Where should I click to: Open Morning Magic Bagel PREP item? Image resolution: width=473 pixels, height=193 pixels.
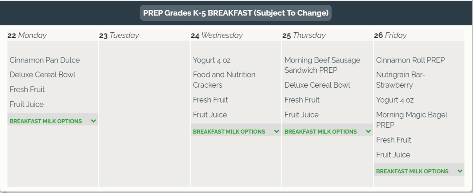tap(412, 120)
